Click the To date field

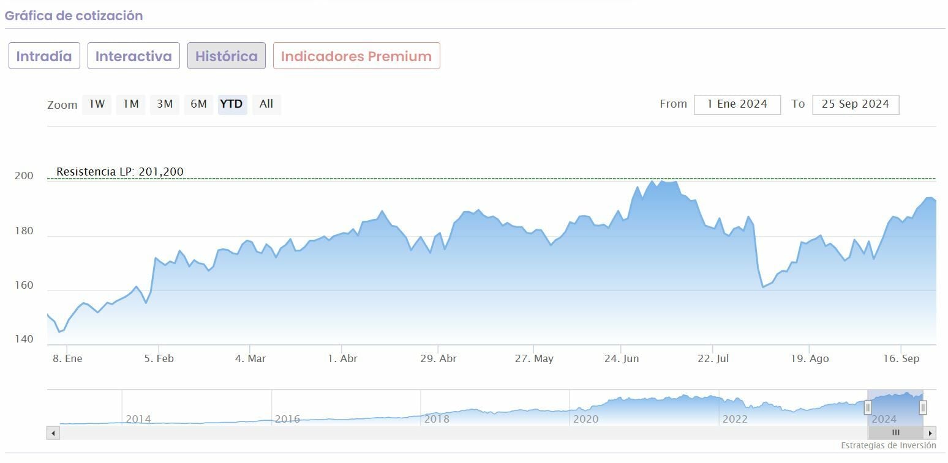pyautogui.click(x=855, y=104)
